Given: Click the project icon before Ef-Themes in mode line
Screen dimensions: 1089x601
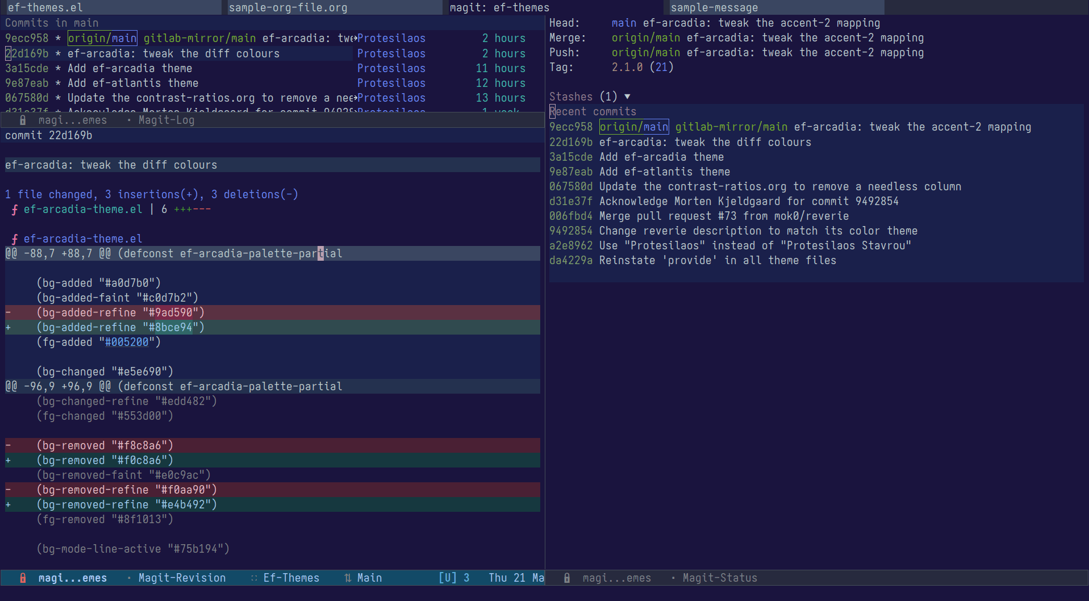Looking at the screenshot, I should click(x=254, y=578).
